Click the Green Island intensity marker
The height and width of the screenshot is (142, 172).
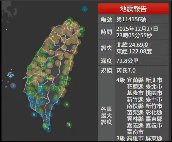click(67, 104)
